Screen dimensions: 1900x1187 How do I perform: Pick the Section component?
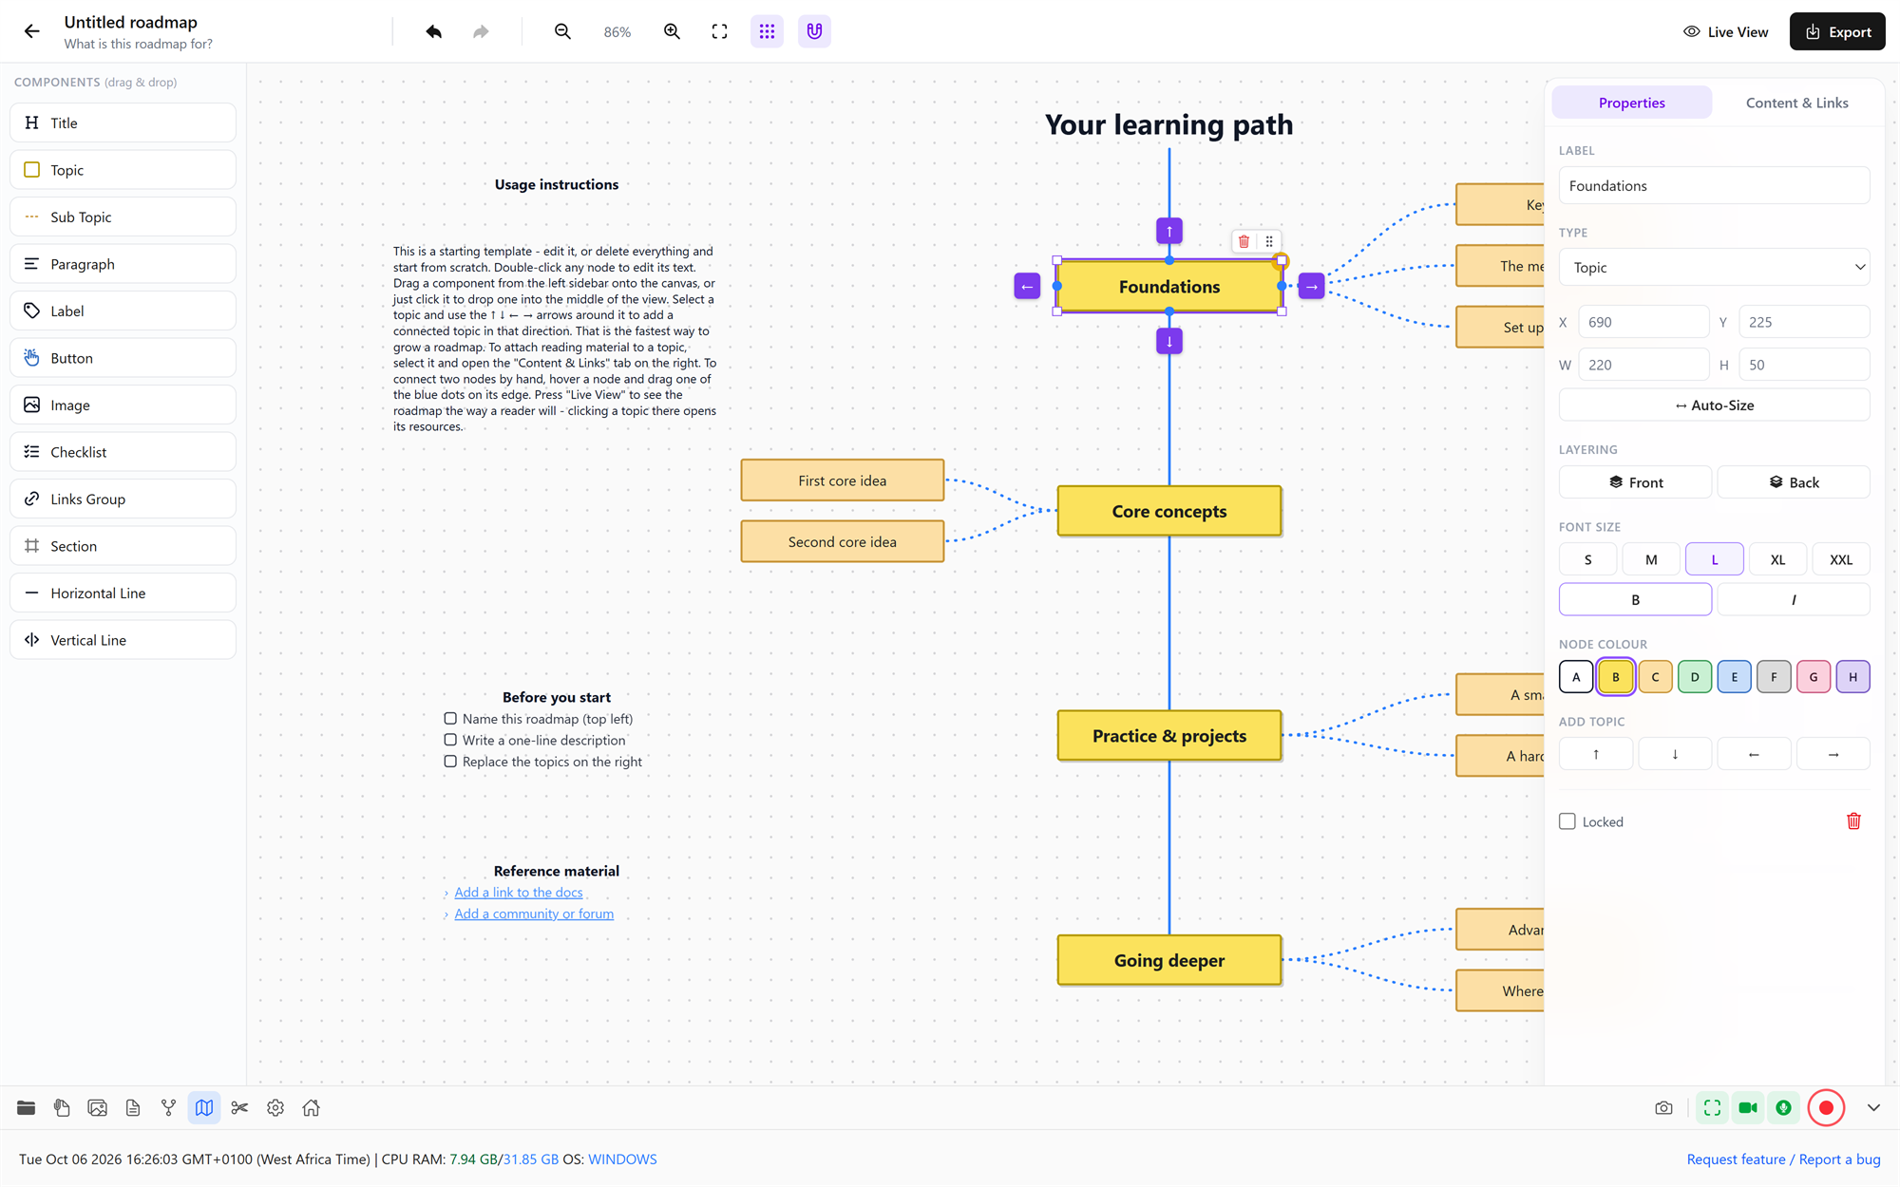(x=123, y=546)
